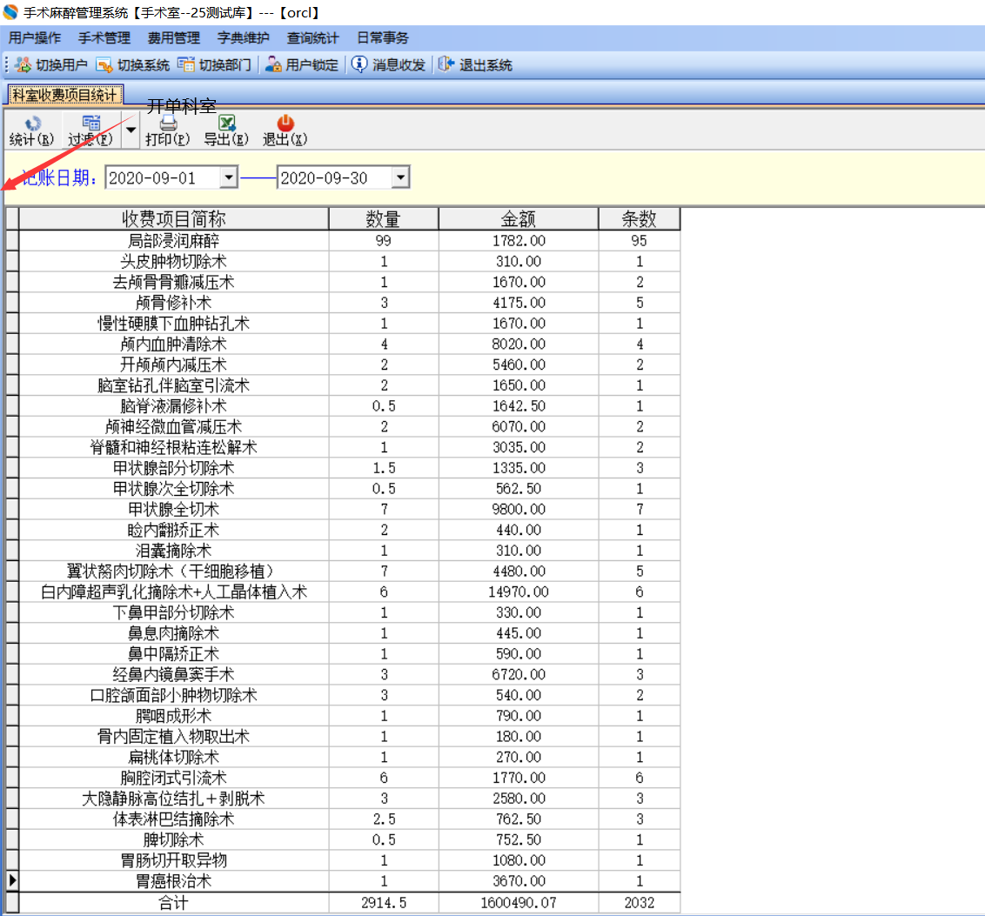Select the 大隐静脉高位结扎+剥脱术 cell

point(174,799)
